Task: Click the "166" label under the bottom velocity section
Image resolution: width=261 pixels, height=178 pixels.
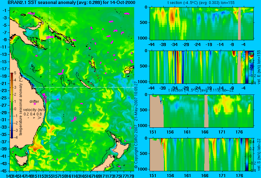Action: pyautogui.click(x=205, y=176)
